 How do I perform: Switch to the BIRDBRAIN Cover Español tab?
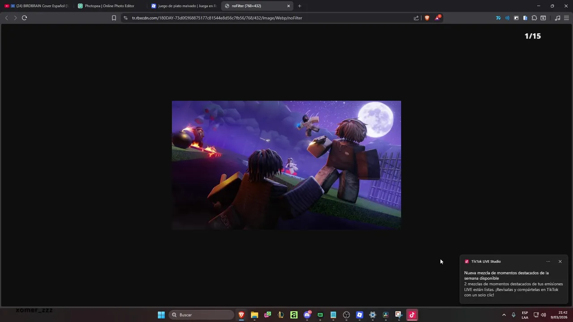pos(37,6)
